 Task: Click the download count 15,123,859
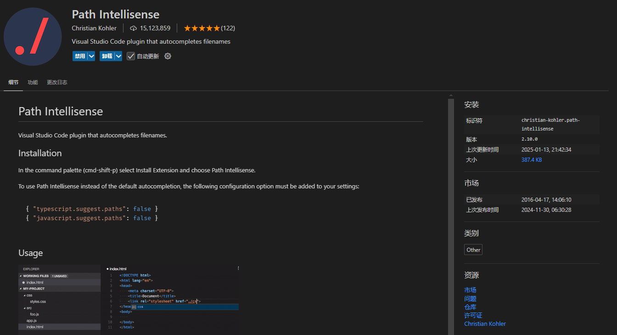click(x=155, y=28)
